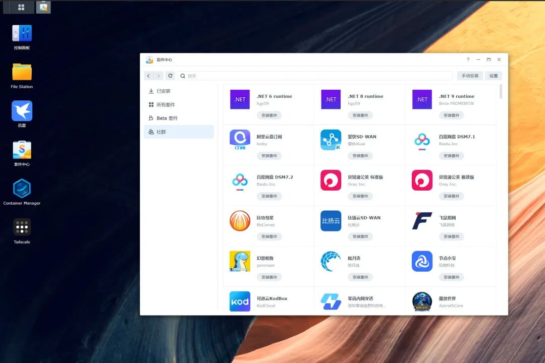
Task: Show all packages (所有套件)
Action: [179, 104]
